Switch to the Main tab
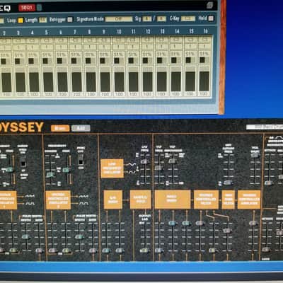 click(60, 128)
